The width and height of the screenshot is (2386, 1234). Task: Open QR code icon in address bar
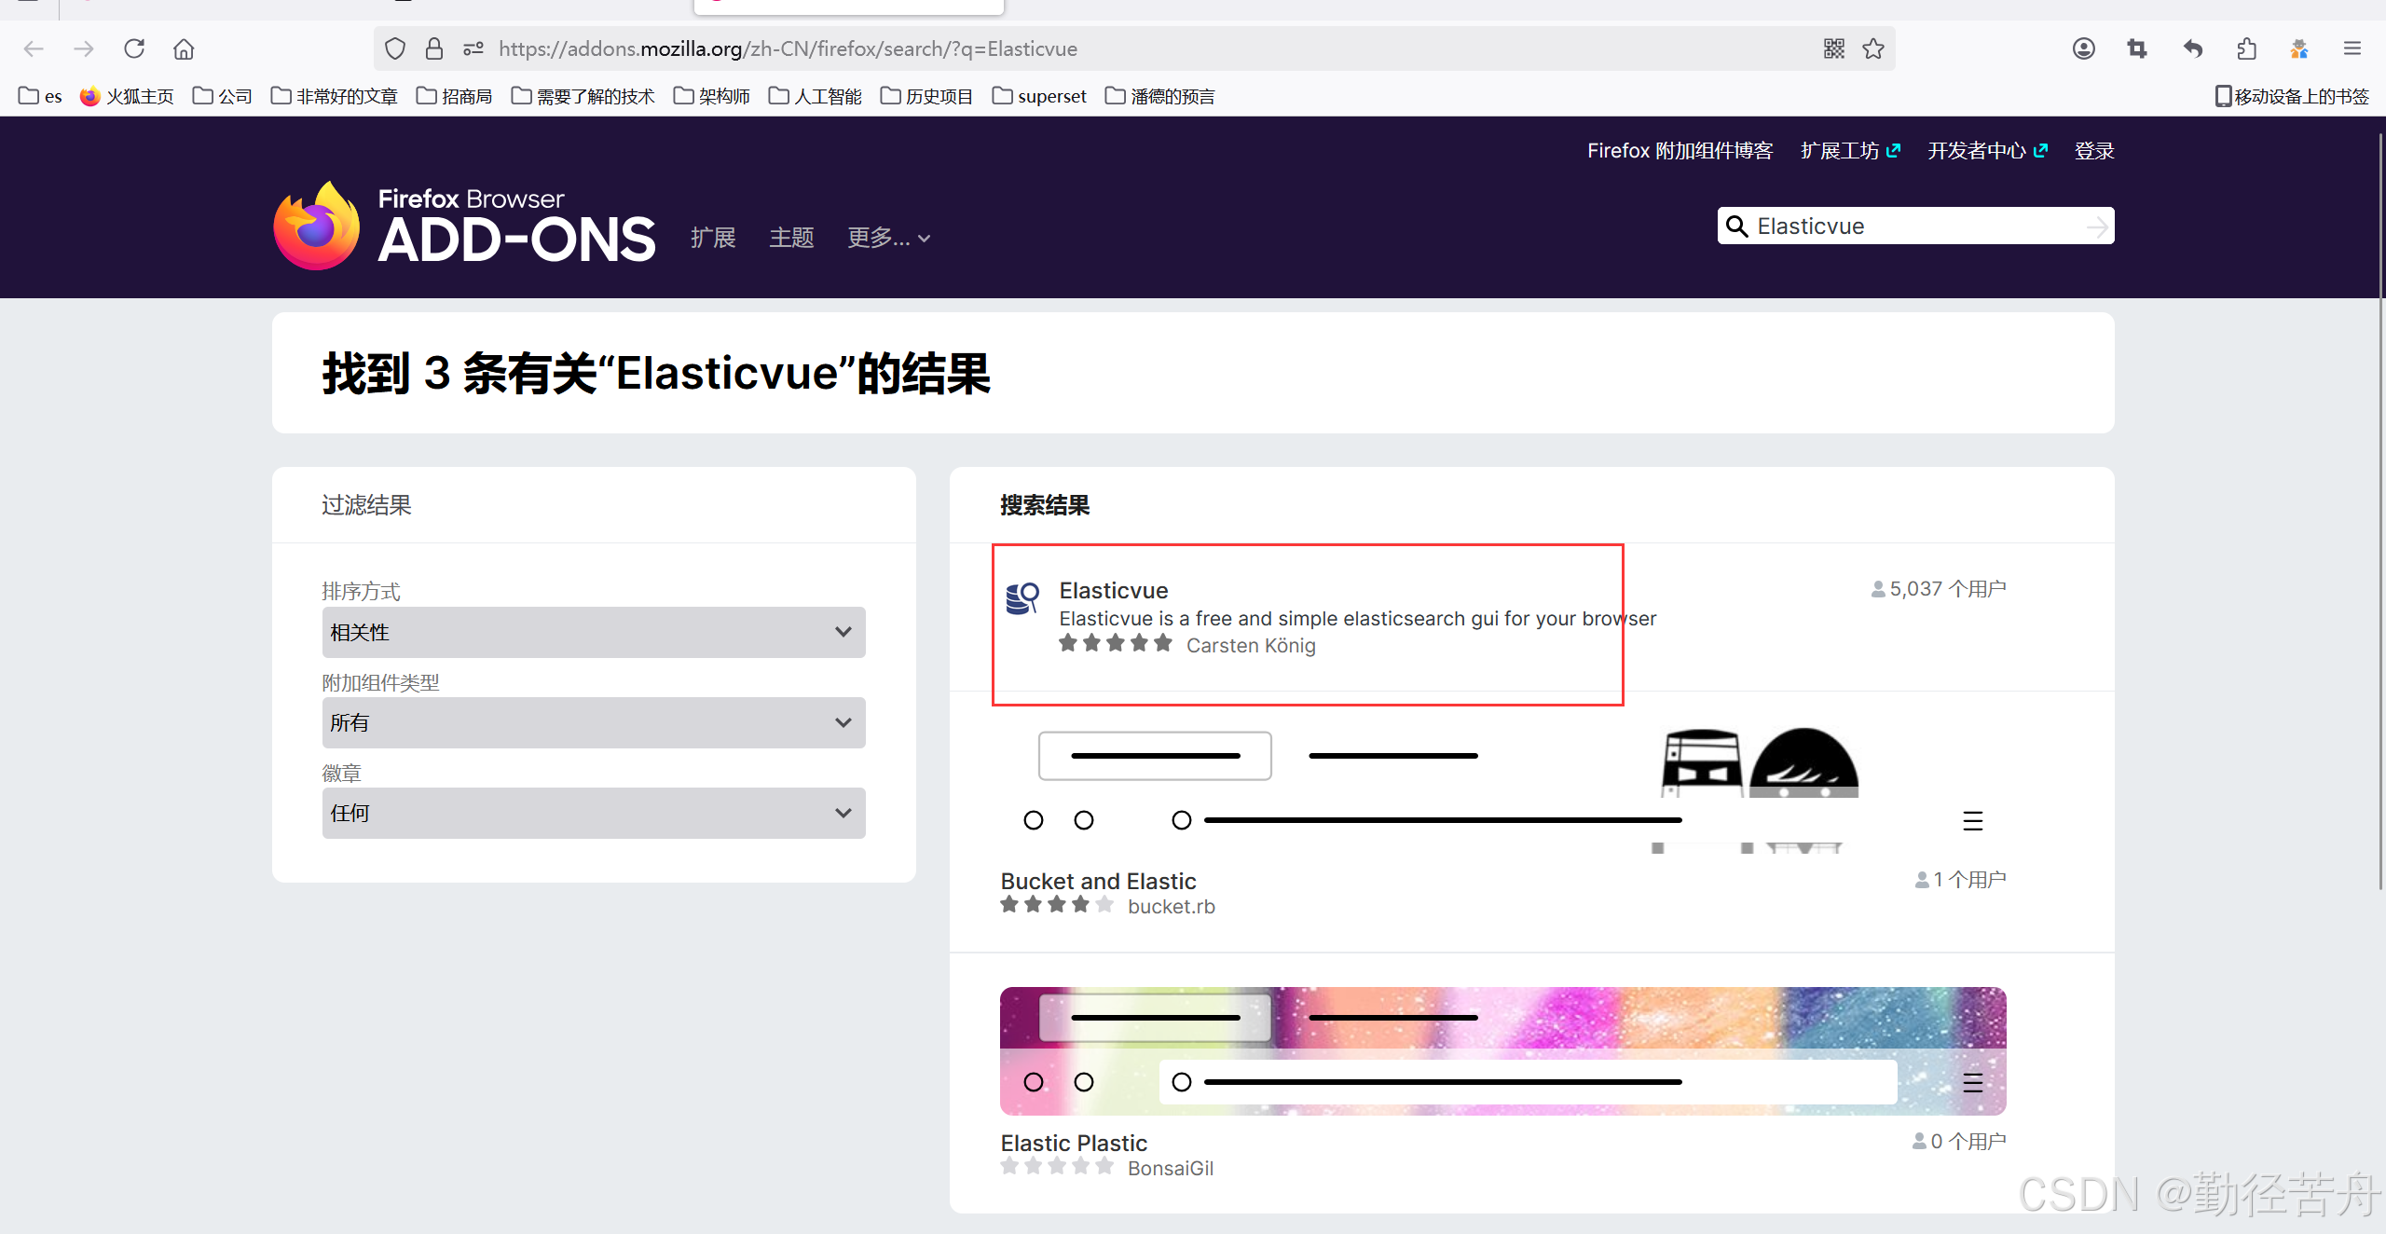tap(1834, 48)
